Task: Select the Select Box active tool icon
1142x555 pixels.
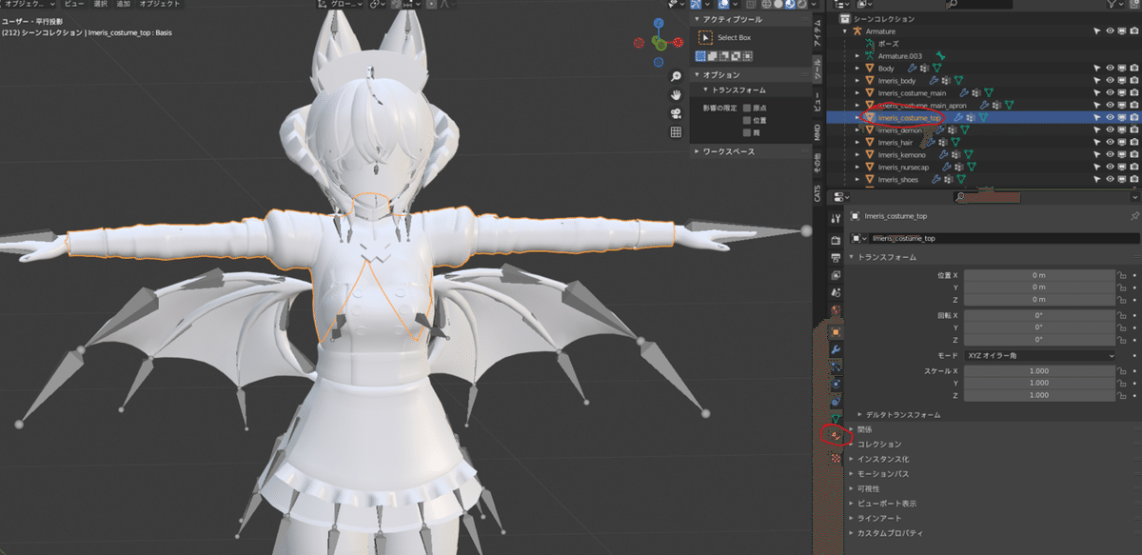Action: tap(705, 37)
